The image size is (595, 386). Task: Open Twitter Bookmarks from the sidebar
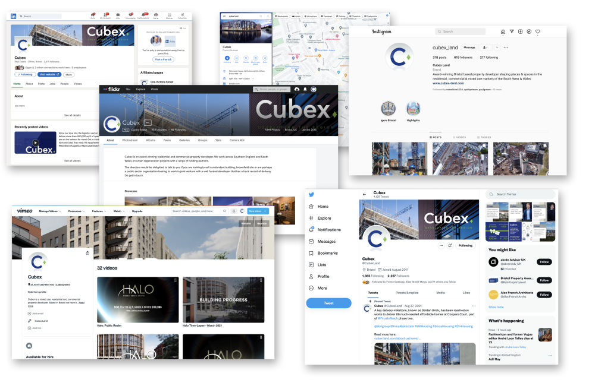[327, 253]
